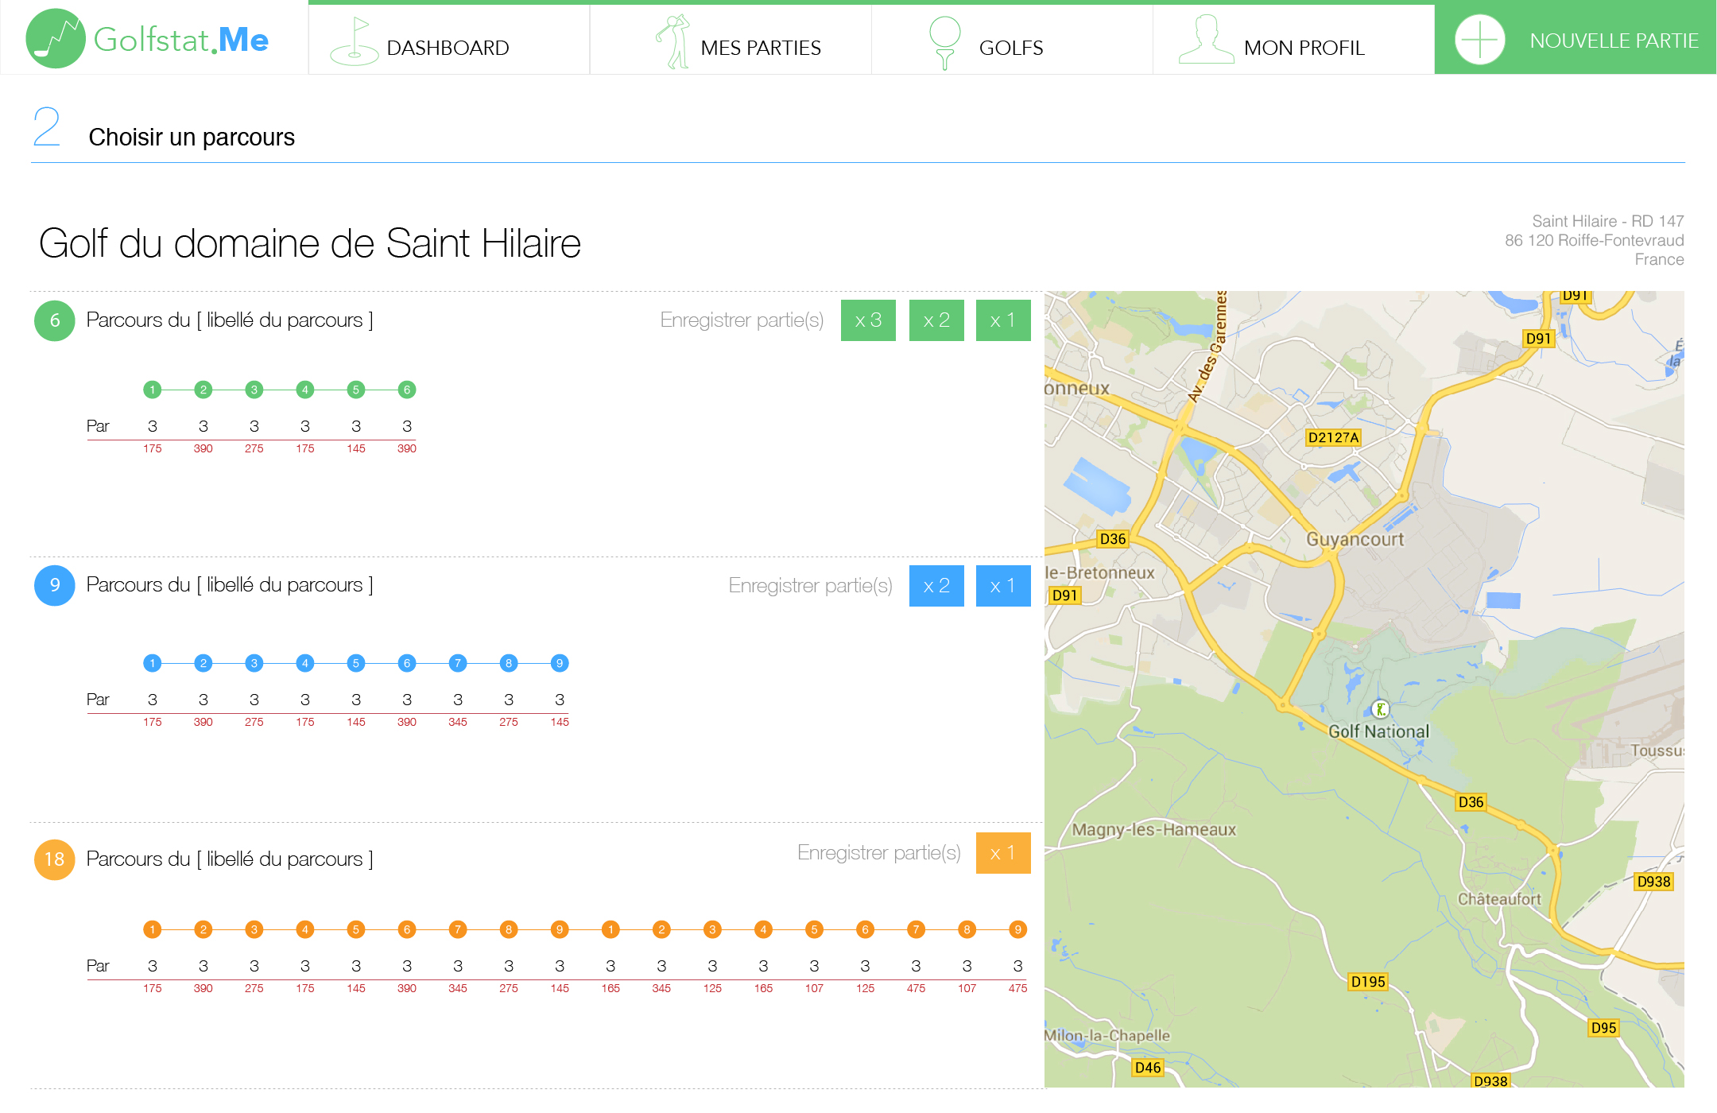
Task: Click distance 345 on the 9-hole course
Action: coord(458,722)
